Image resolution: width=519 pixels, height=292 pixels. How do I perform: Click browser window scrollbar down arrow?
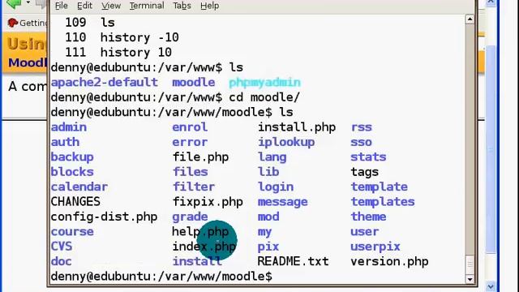click(x=491, y=286)
